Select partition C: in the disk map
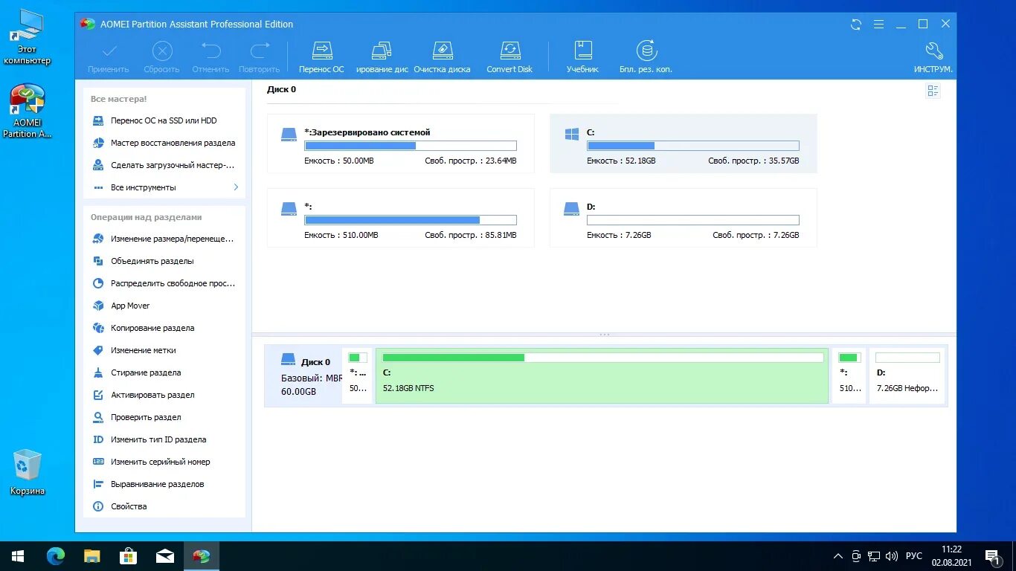This screenshot has width=1016, height=571. pyautogui.click(x=601, y=374)
